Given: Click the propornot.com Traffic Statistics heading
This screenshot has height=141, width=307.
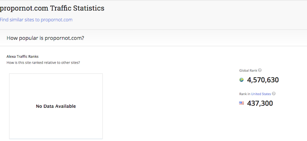Looking at the screenshot, I should (52, 8).
